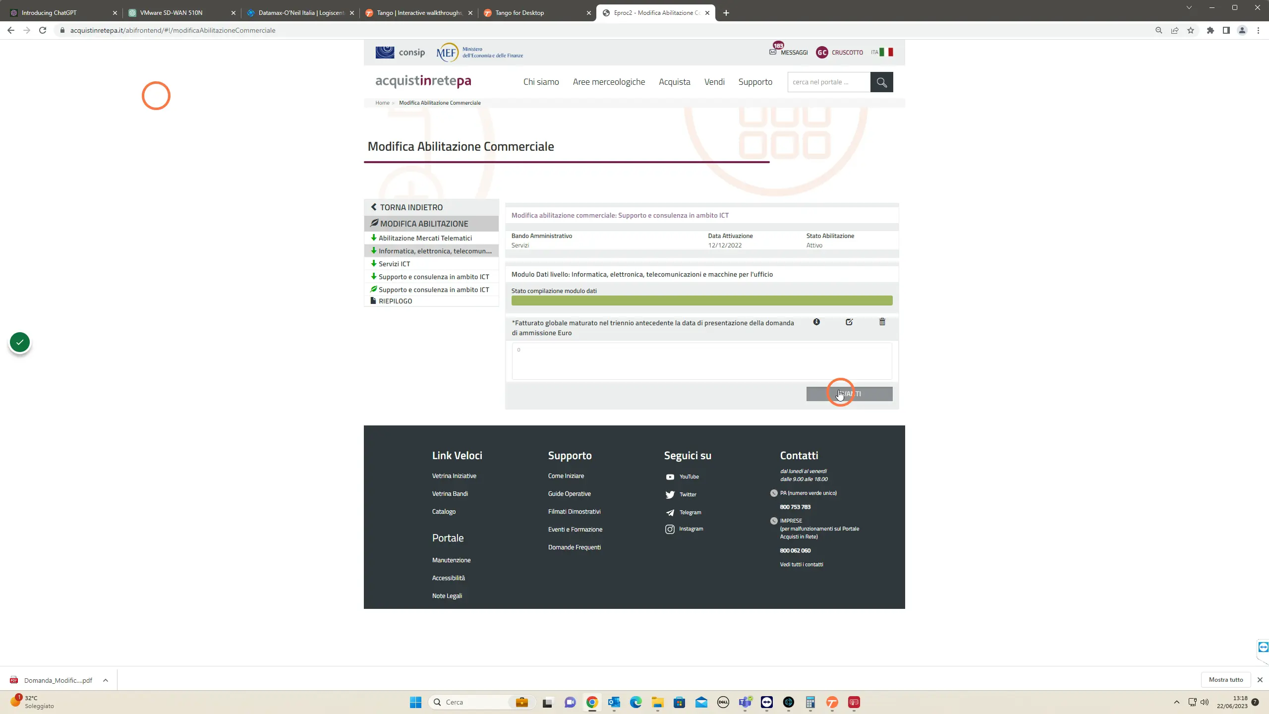Click the Consip logo in header
1269x714 pixels.
coord(400,52)
